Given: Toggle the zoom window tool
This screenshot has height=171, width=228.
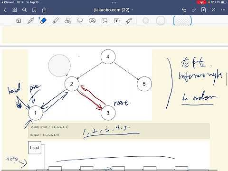Looking at the screenshot, I should tap(19, 21).
